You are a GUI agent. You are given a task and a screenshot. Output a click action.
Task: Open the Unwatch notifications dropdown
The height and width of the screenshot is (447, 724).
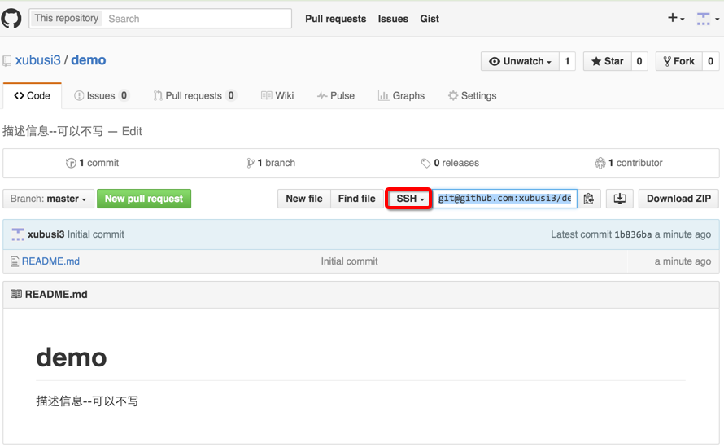point(520,61)
